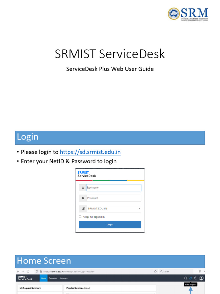Viewport: 220px width, 294px height.
Task: Tick the Keep me signed in checkbox
Action: pyautogui.click(x=80, y=217)
